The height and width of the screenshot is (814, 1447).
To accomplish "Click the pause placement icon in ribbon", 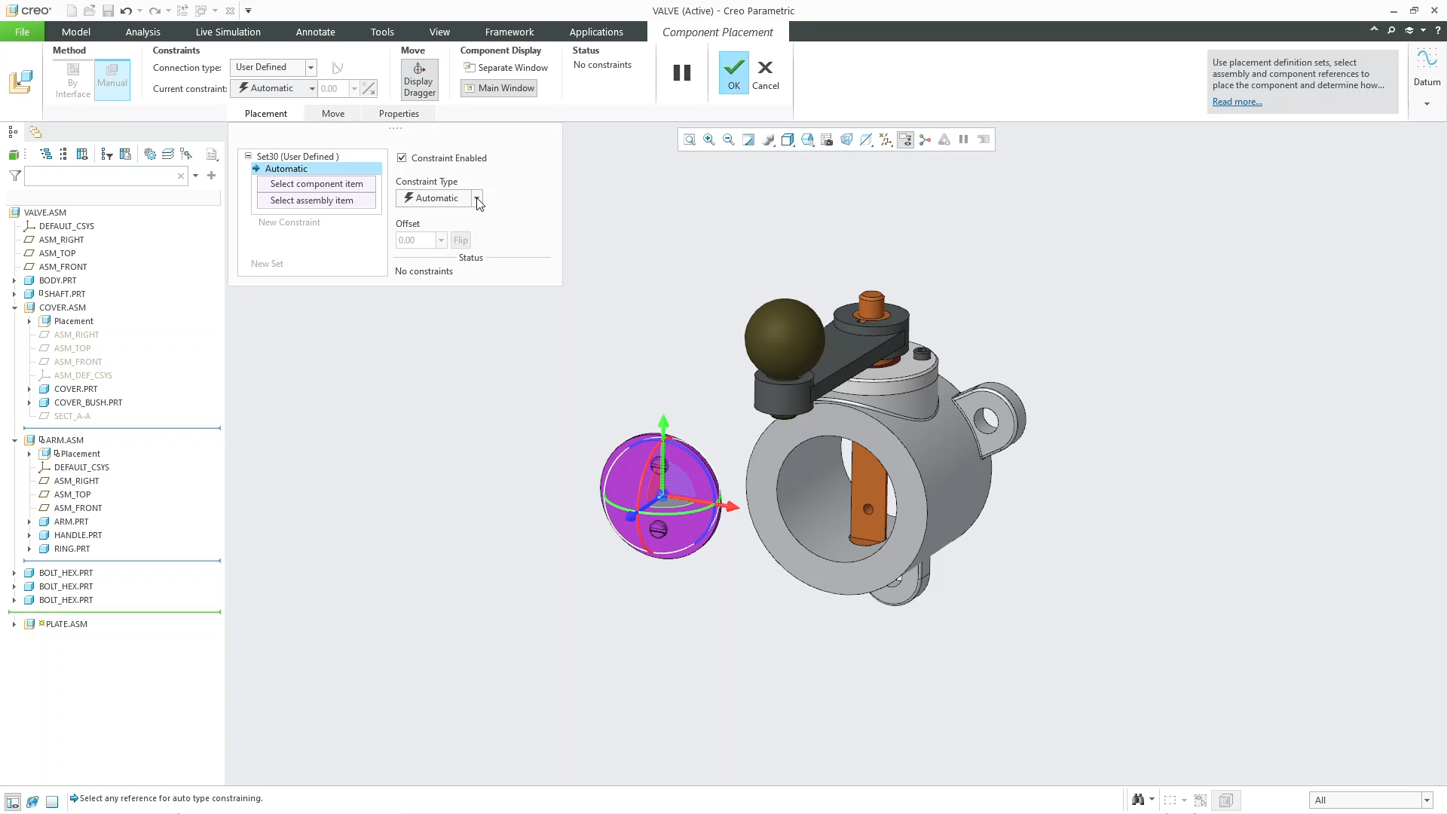I will tap(682, 72).
